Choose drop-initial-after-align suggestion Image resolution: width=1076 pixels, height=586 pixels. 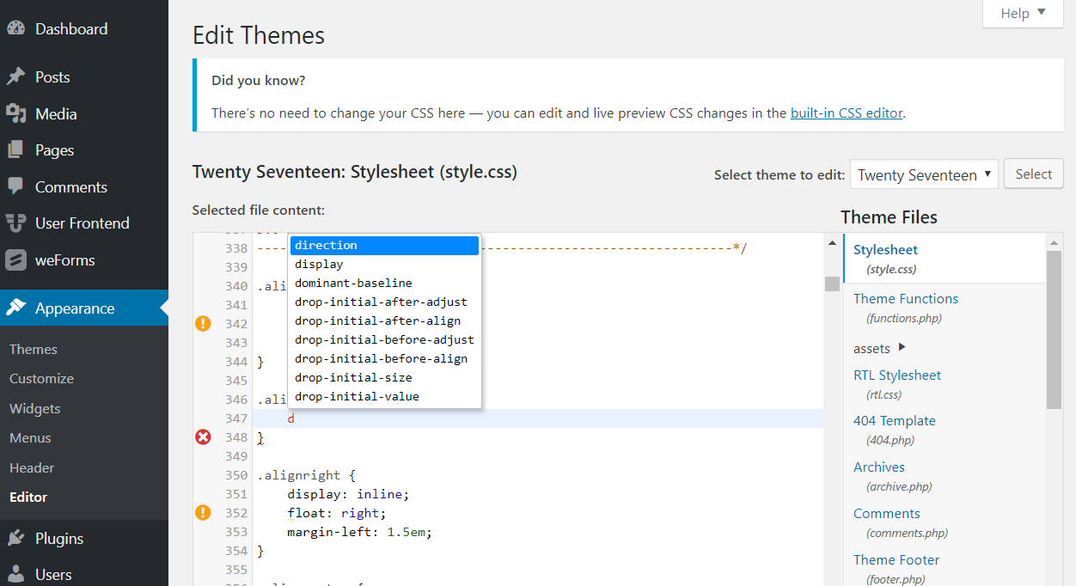point(384,320)
